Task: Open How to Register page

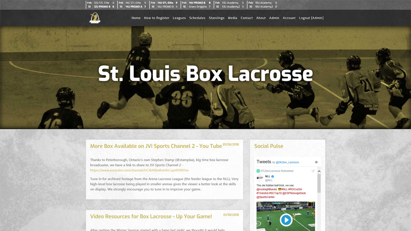Action: (157, 18)
